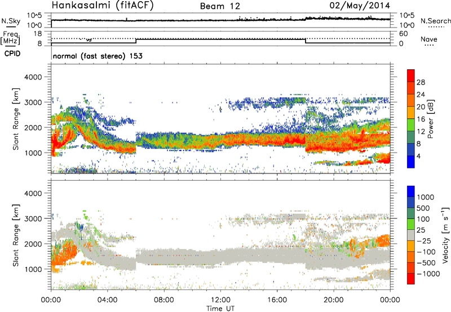Click the 100 tick on the velocity colorbar

coord(423,219)
